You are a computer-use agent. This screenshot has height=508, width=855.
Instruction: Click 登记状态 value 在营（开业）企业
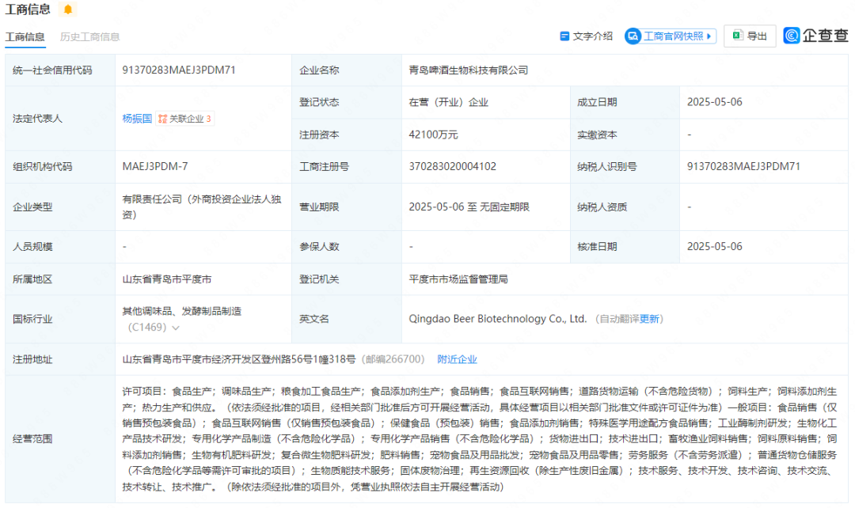448,102
